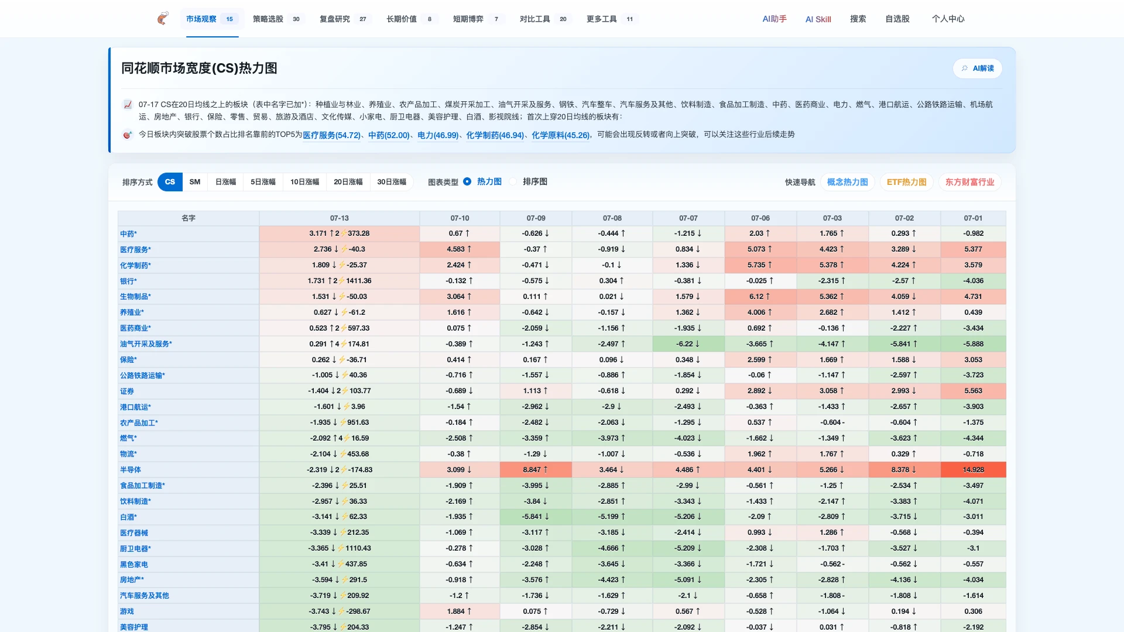1124x632 pixels.
Task: Click the orange 8.847 heatmap cell
Action: pyautogui.click(x=536, y=470)
